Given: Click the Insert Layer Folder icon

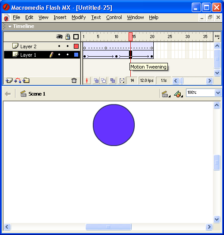Looking at the screenshot, I should pos(26,81).
